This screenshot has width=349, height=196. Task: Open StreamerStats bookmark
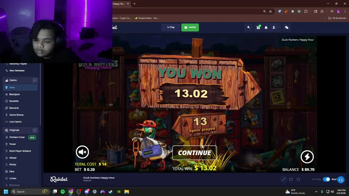[146, 18]
